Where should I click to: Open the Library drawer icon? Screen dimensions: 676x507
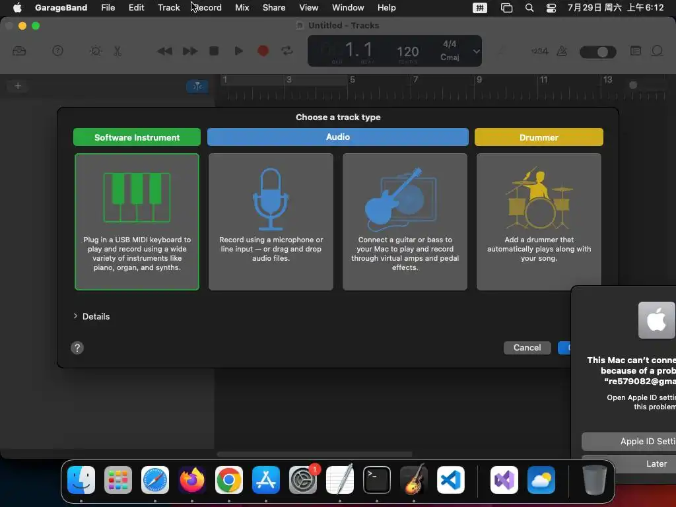19,51
